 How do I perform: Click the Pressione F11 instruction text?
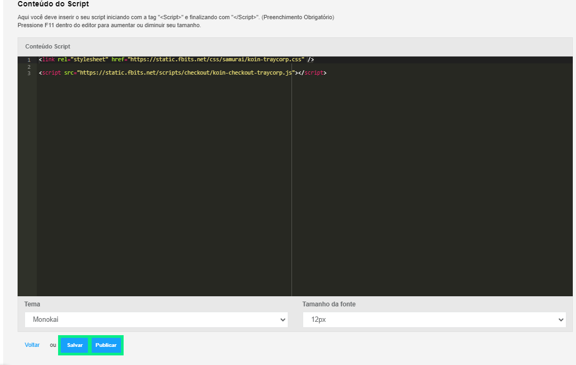point(109,26)
